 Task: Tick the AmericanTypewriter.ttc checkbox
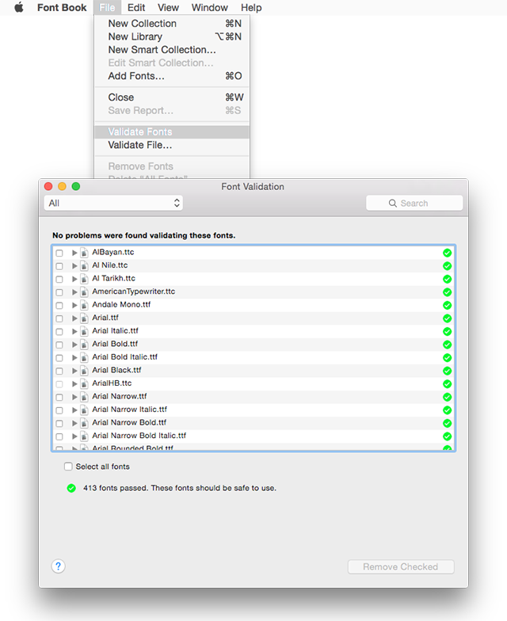59,292
